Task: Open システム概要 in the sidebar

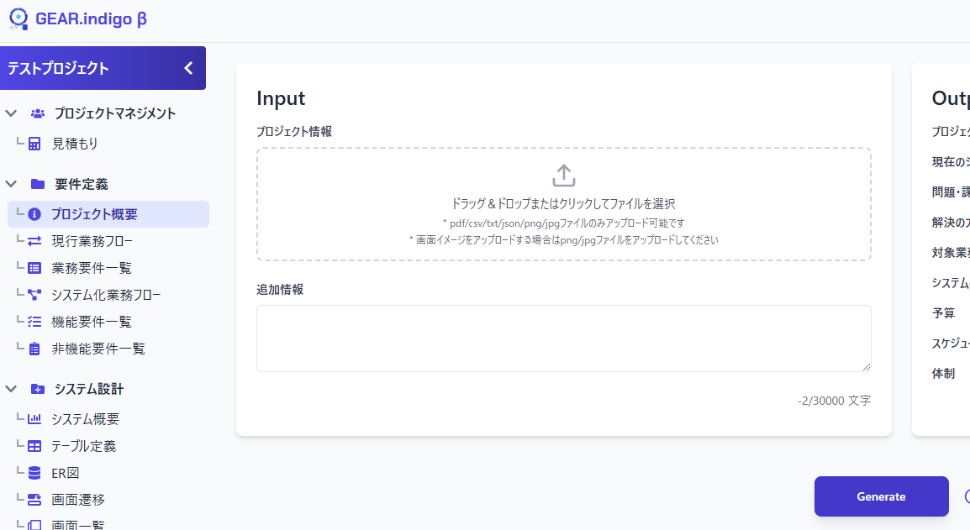Action: pos(86,418)
